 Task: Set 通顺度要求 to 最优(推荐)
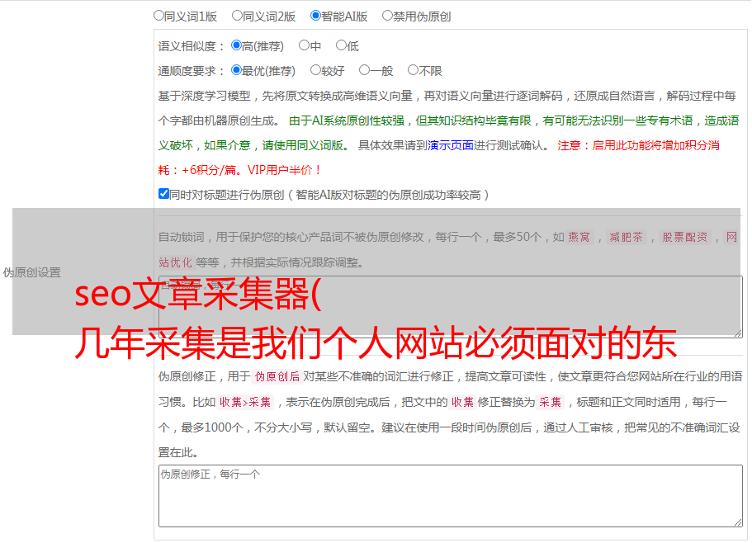pos(236,70)
